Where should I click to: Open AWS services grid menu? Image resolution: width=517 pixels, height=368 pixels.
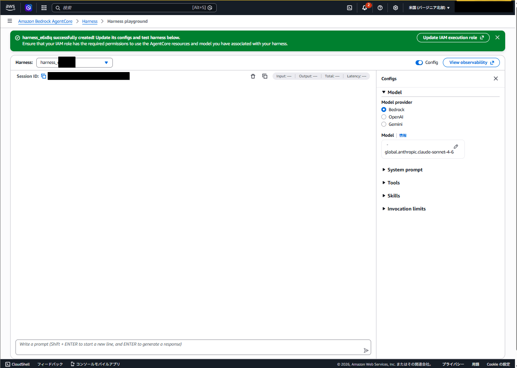44,8
